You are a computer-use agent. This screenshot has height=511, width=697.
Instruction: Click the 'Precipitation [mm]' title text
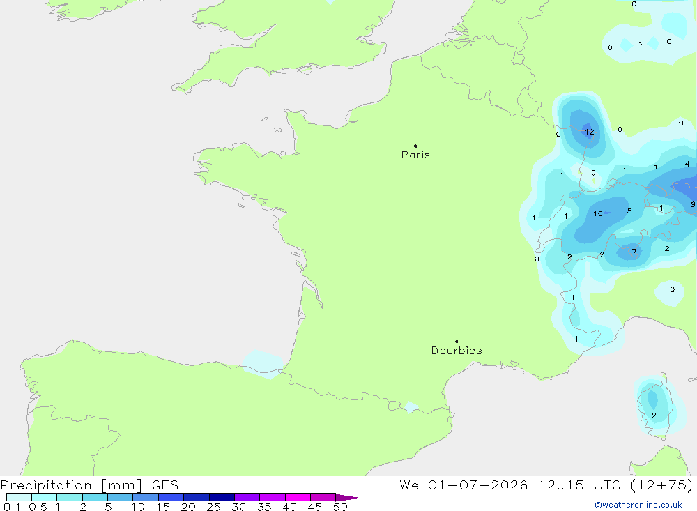[x=72, y=485]
